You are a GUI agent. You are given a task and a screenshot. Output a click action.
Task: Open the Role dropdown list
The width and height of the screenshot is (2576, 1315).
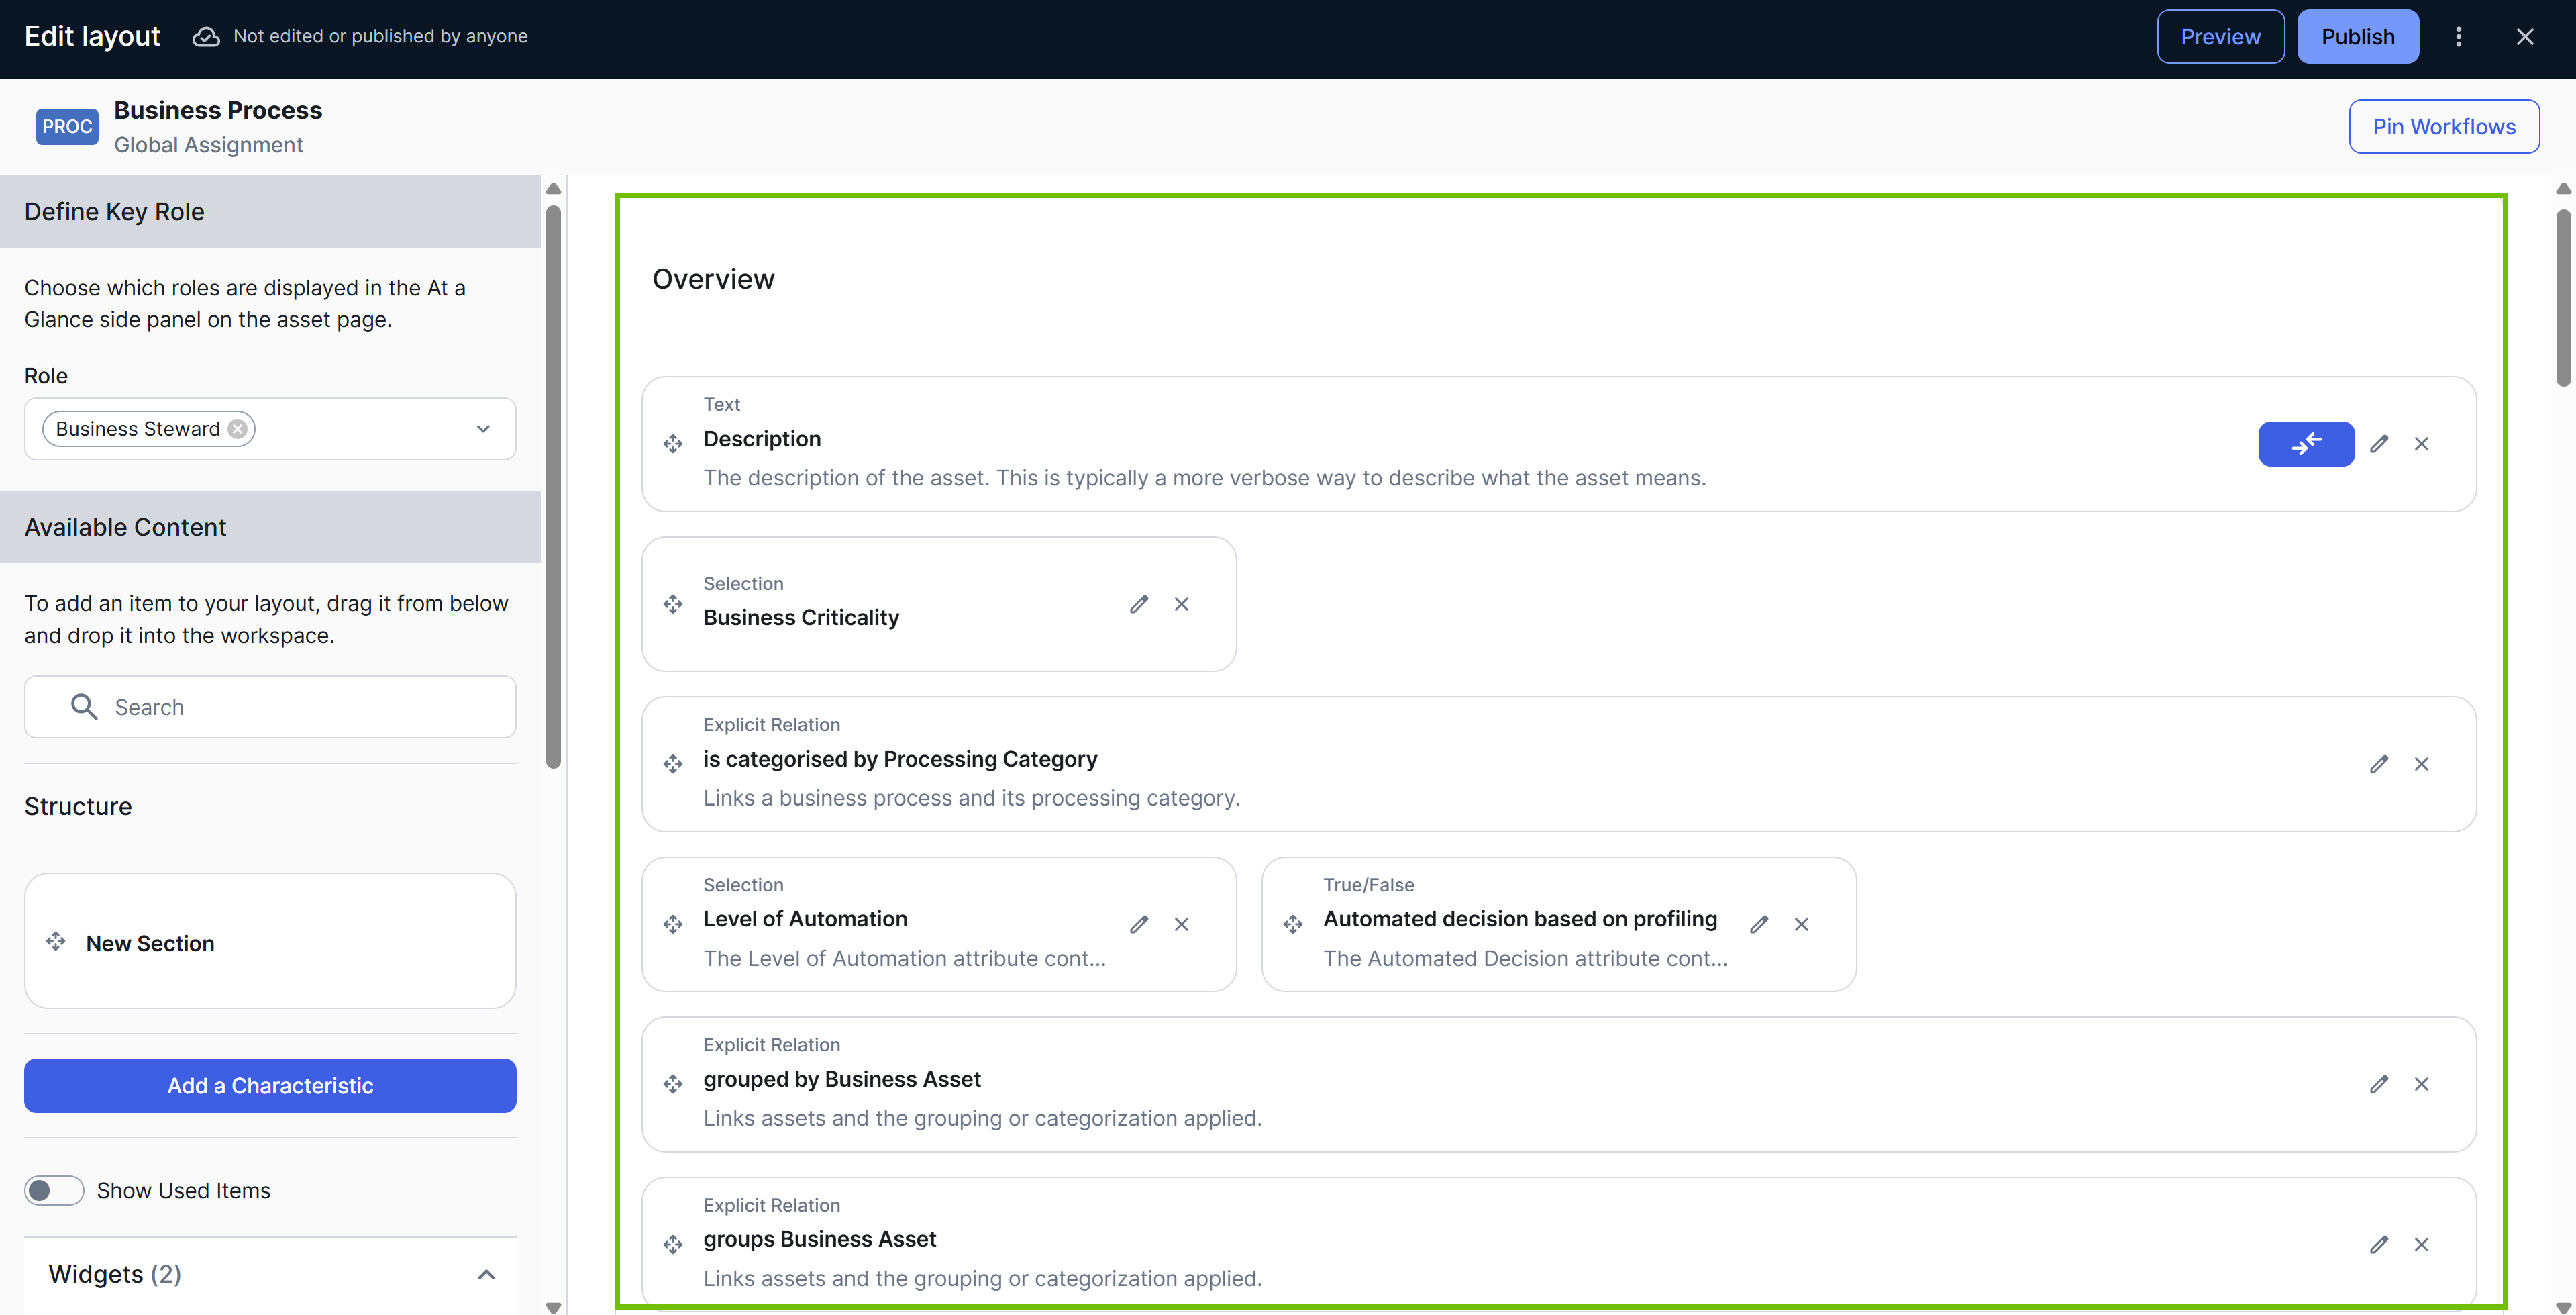pyautogui.click(x=483, y=429)
